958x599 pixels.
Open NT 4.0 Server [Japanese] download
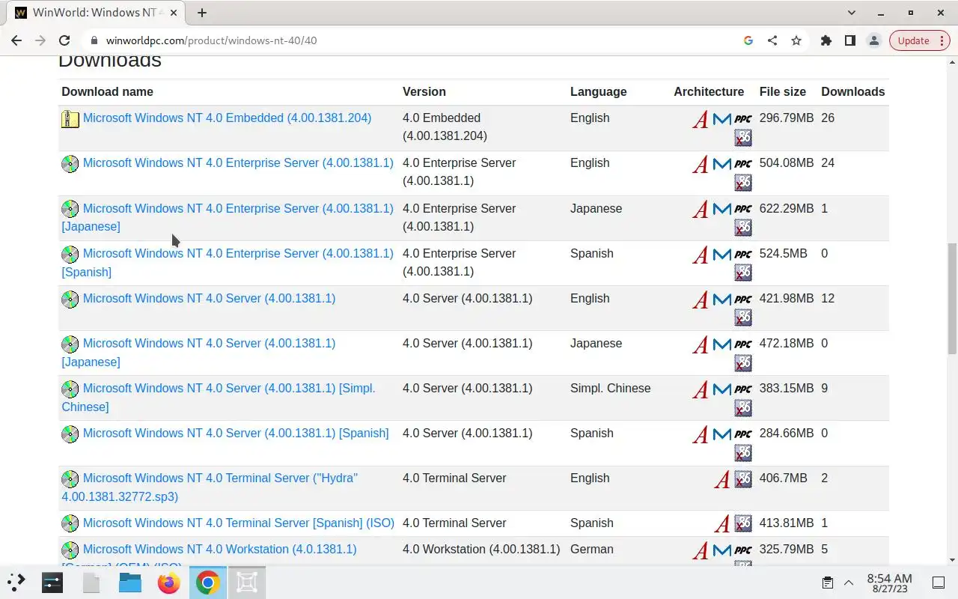pos(198,352)
